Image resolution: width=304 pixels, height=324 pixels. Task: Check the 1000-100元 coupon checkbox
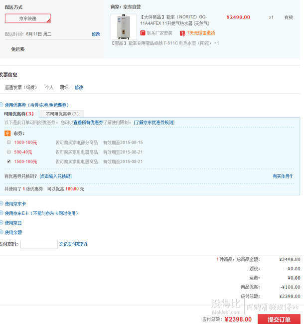coord(8,142)
